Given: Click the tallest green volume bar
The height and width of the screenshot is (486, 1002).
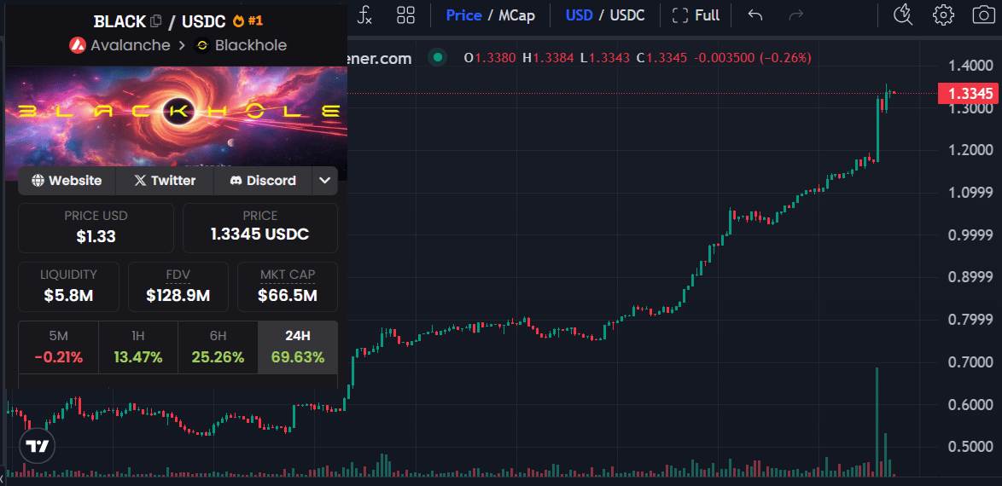Looking at the screenshot, I should tap(877, 422).
